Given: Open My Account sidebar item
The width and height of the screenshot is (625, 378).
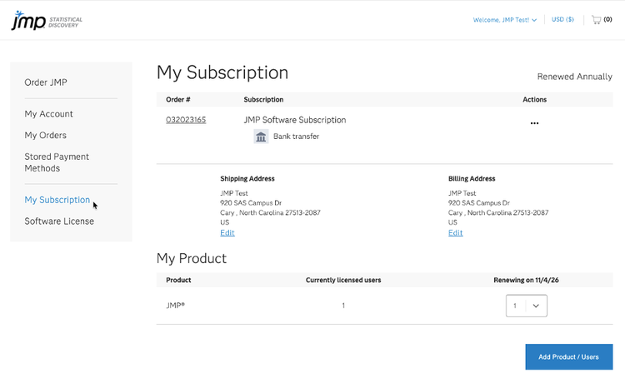Looking at the screenshot, I should tap(49, 114).
